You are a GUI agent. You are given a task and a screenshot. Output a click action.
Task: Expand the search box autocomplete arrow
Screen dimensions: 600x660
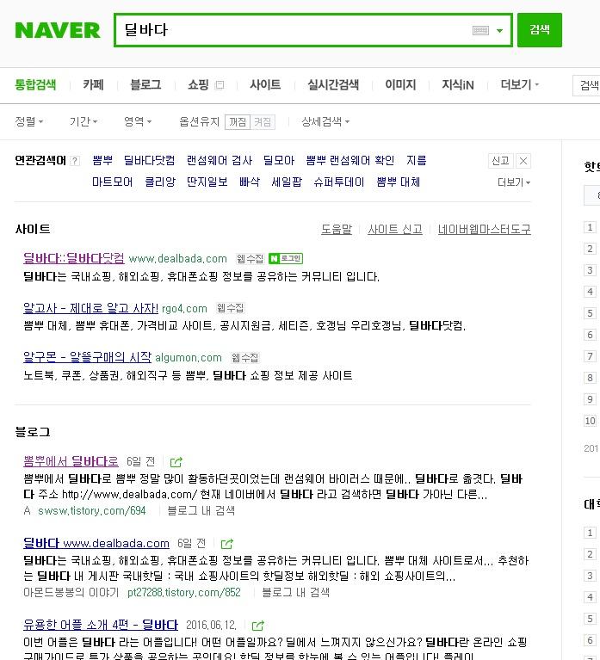pyautogui.click(x=500, y=30)
